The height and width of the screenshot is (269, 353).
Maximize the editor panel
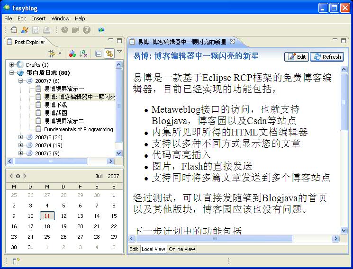tap(344, 41)
